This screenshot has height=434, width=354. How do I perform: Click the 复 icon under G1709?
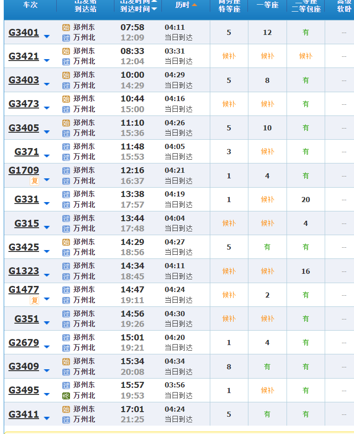tap(34, 181)
